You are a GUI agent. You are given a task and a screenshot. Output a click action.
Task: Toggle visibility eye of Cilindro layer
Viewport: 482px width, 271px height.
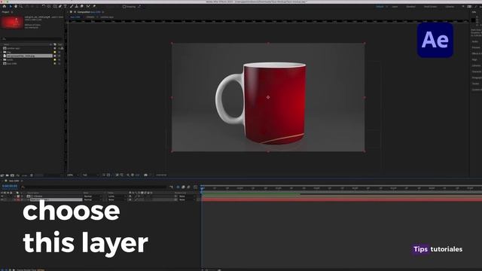(x=2, y=196)
